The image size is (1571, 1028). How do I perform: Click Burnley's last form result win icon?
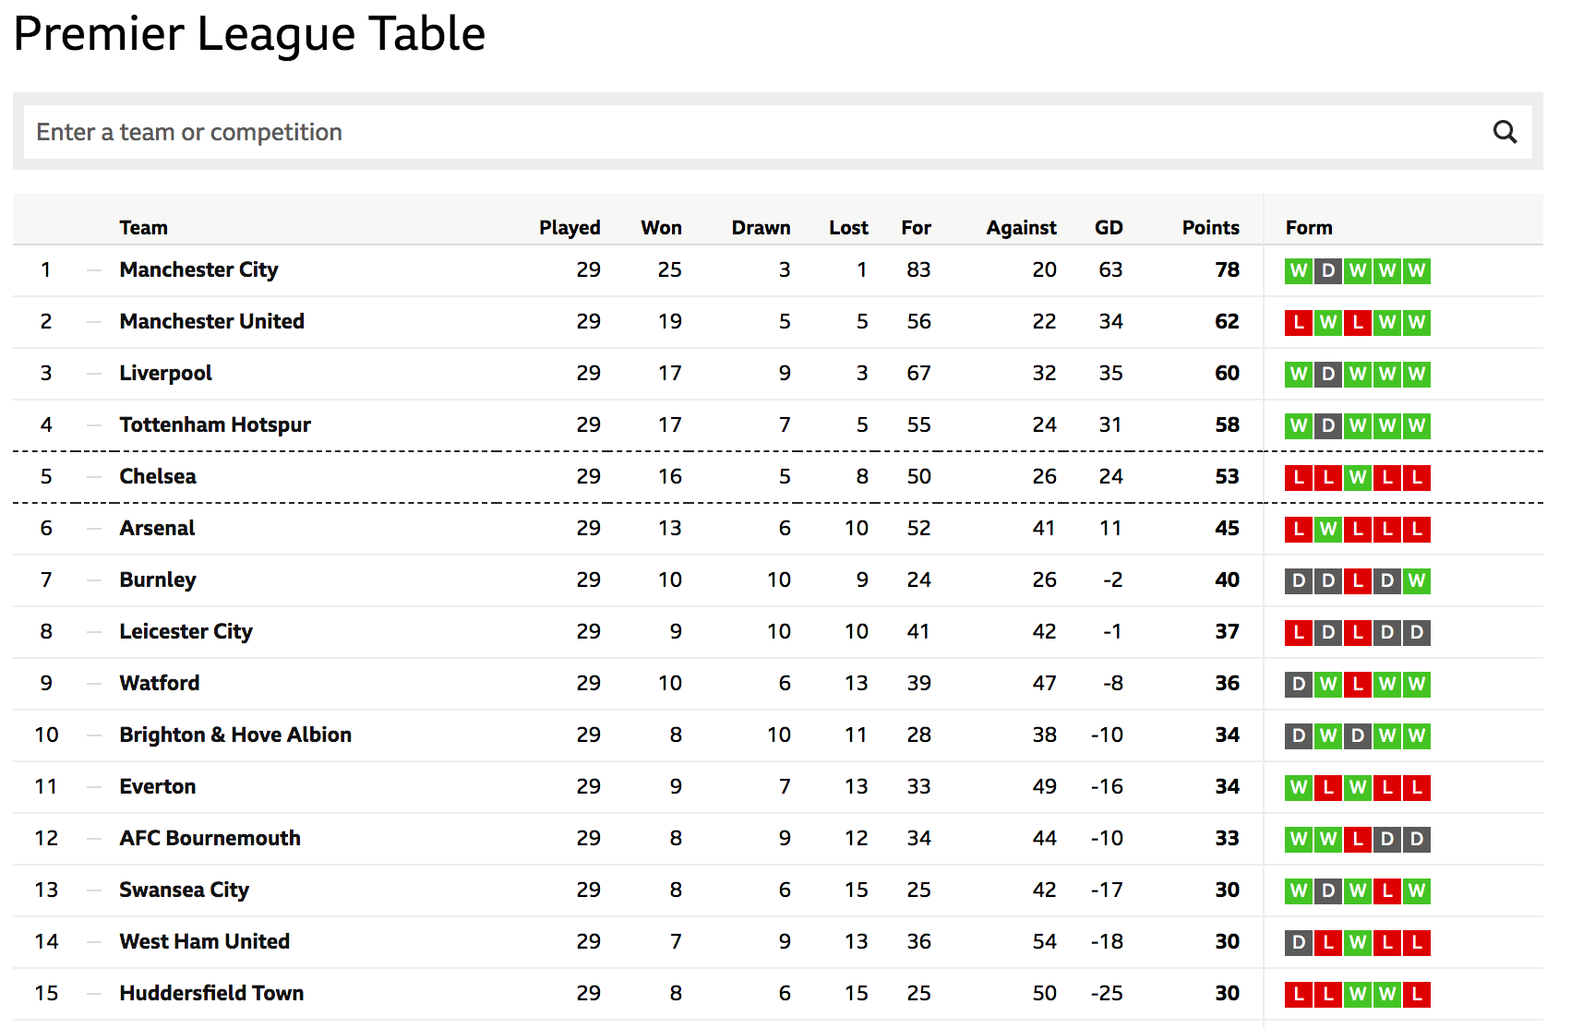[1417, 580]
